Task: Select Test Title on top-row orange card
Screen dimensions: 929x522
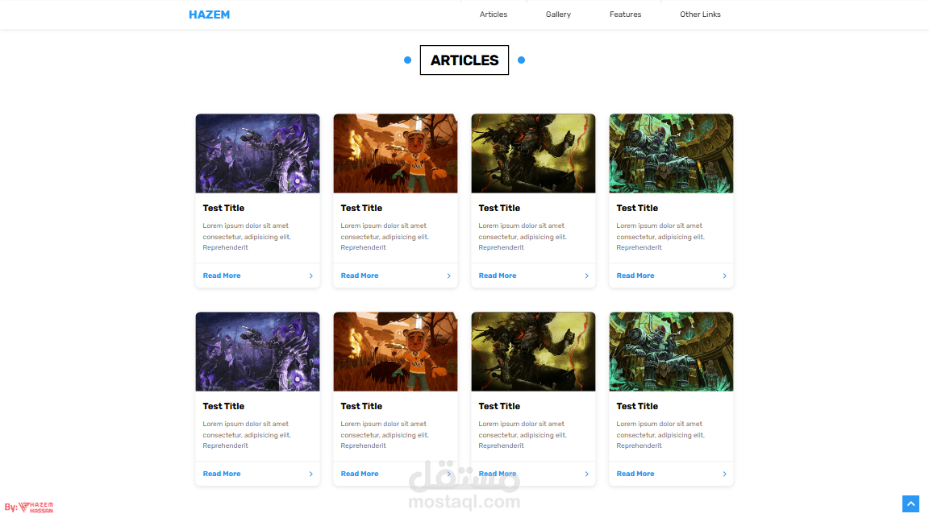Action: pos(361,209)
